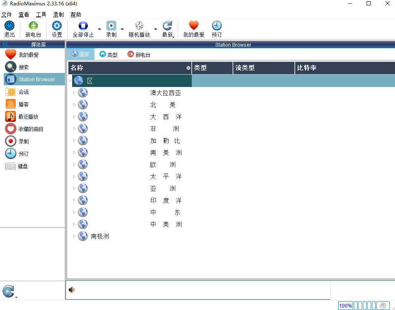Play a random station with 随机播放 dice
This screenshot has height=310, width=395.
pos(139,26)
